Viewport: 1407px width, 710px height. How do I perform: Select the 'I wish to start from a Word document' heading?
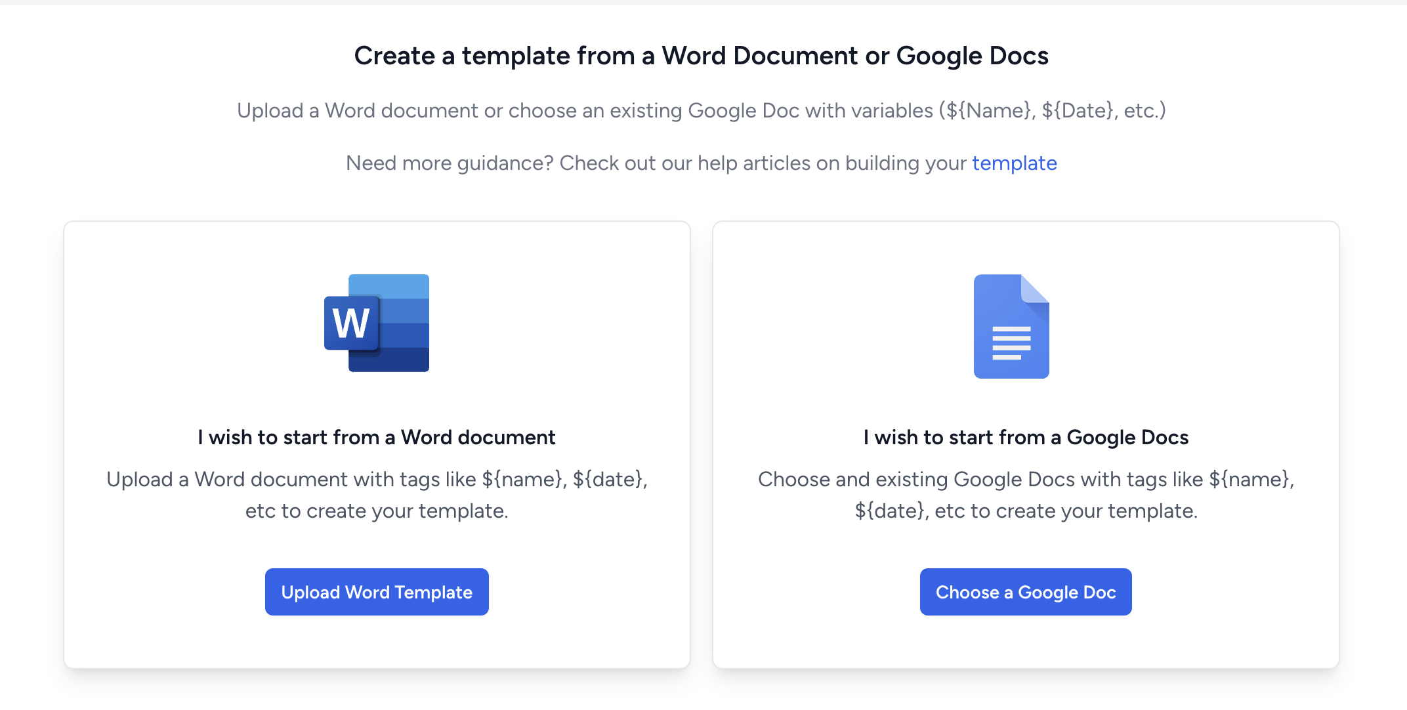coord(377,437)
